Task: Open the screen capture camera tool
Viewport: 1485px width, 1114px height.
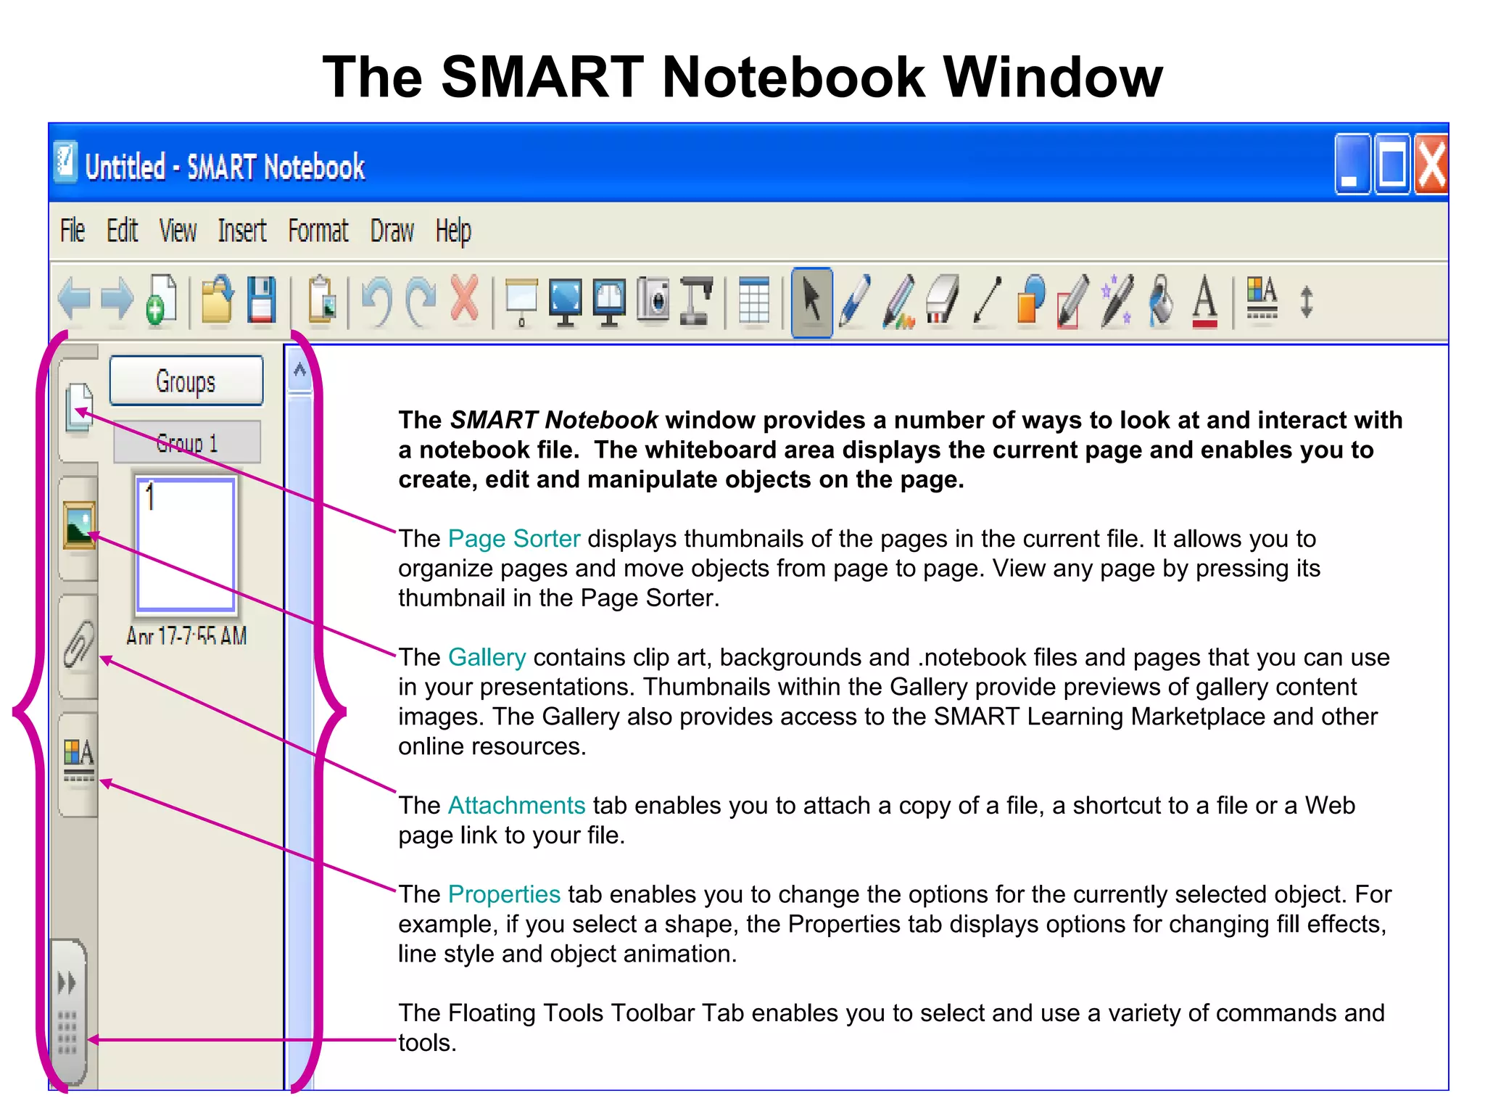Action: pyautogui.click(x=653, y=299)
